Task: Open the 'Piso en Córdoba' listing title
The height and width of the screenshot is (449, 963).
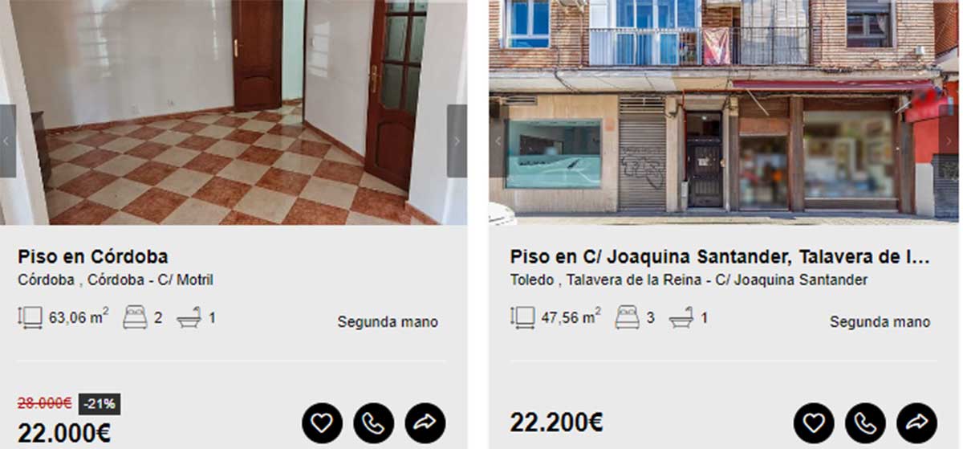Action: tap(93, 257)
